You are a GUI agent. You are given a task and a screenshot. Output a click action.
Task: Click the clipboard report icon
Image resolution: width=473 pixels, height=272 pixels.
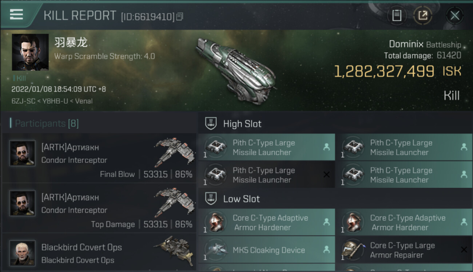(x=397, y=16)
